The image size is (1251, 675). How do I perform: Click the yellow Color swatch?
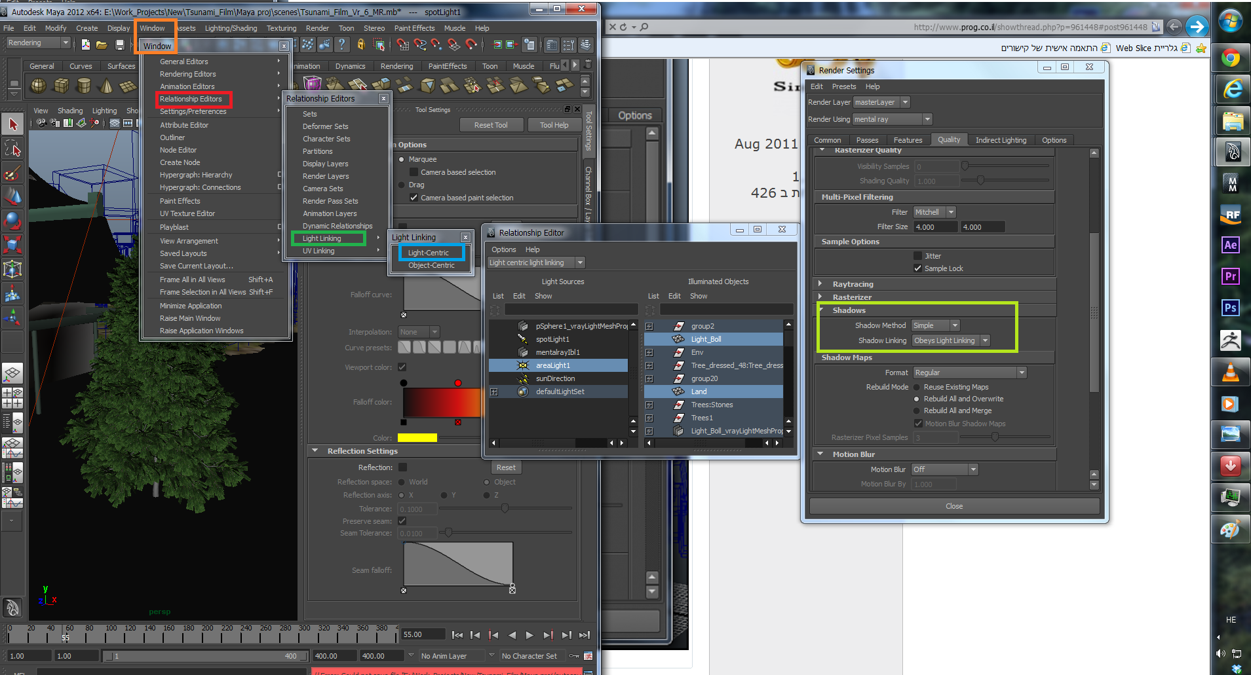coord(417,437)
